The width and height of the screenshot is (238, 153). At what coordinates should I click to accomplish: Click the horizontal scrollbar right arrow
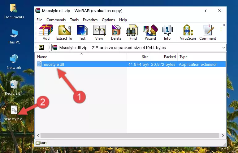click(223, 135)
